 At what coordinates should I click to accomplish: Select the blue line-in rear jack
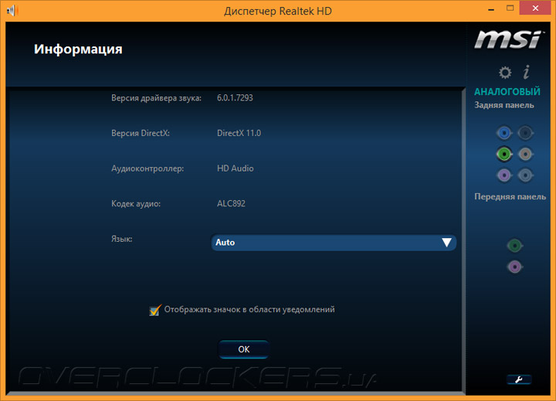(x=503, y=133)
